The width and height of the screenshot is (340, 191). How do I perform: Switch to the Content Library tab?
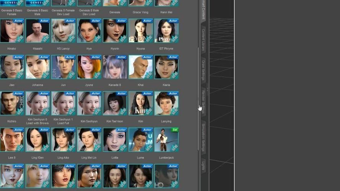click(x=203, y=40)
